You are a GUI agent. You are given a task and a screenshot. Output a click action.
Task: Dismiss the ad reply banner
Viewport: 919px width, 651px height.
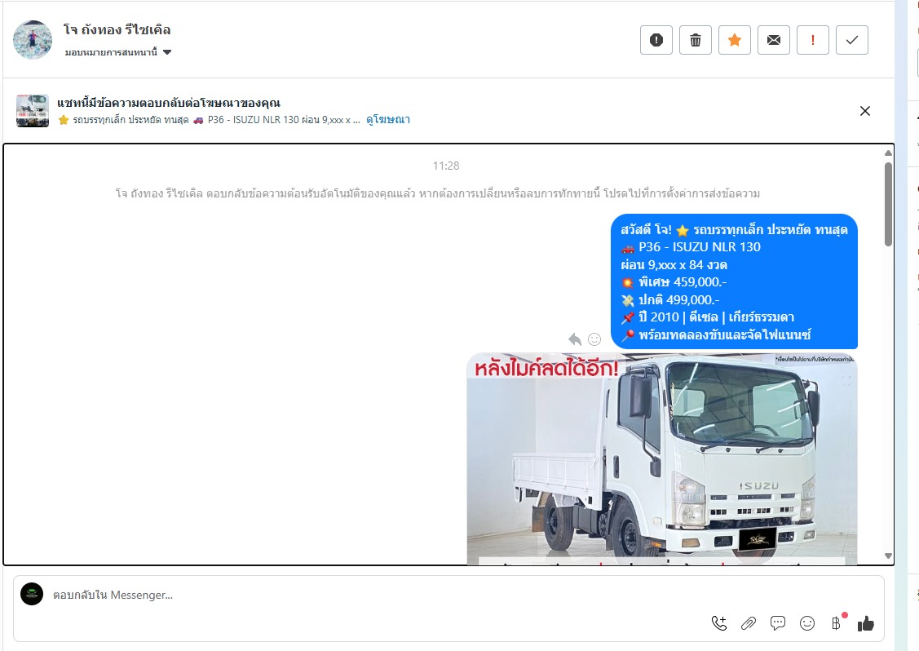pos(864,111)
